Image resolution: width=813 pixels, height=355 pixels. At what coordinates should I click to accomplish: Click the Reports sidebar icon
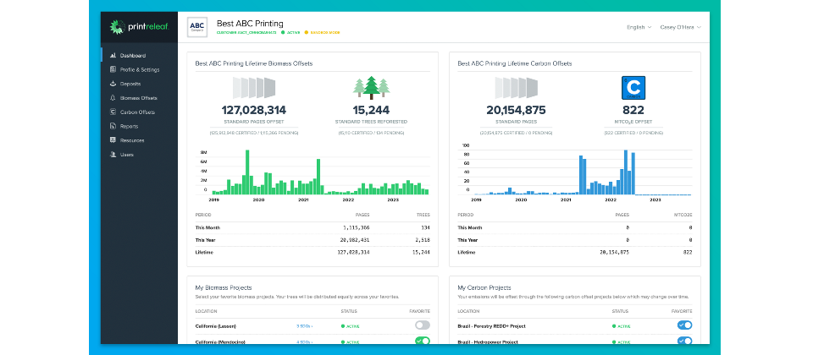coord(113,126)
